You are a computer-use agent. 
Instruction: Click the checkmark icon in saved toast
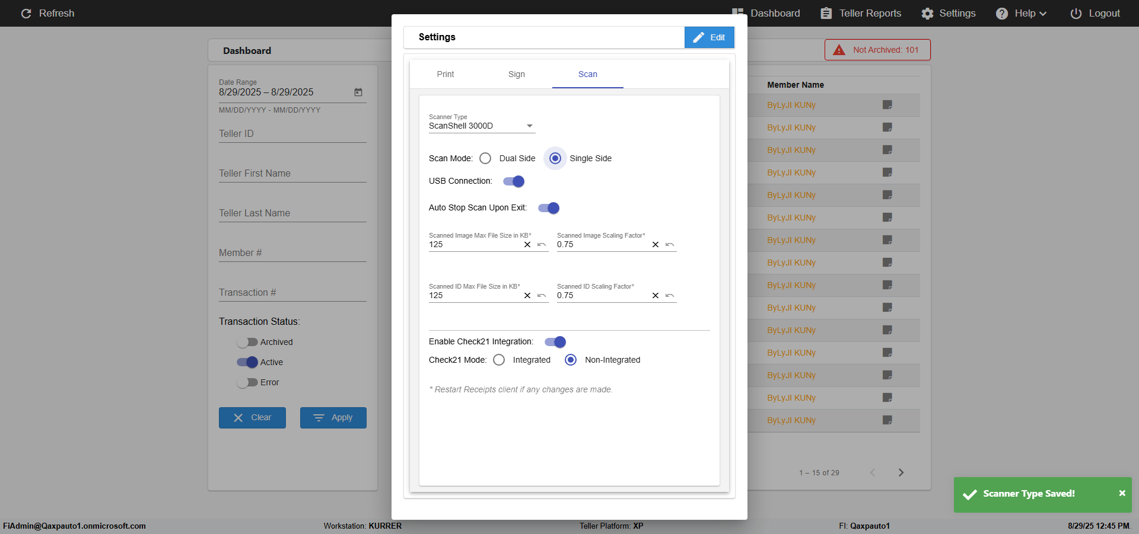[970, 494]
